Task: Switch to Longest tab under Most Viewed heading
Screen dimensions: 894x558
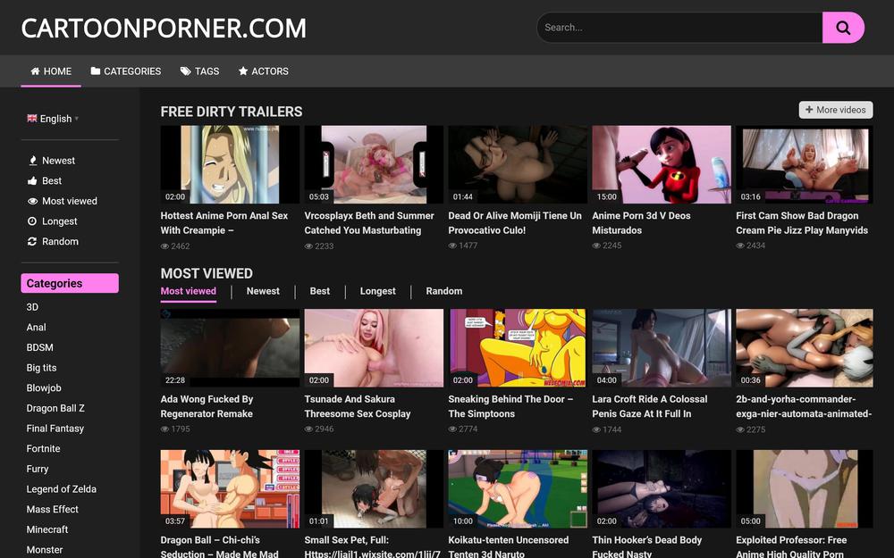Action: click(377, 291)
